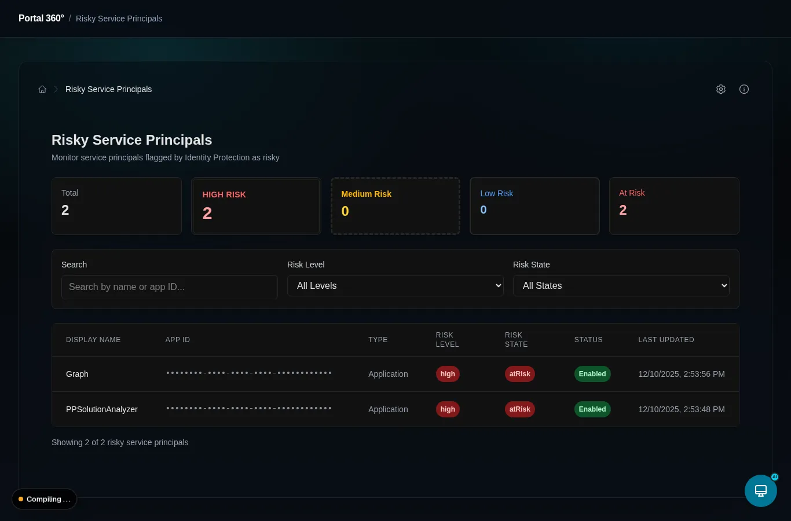Screen dimensions: 791x521
Task: Click the masked app ID for PPSolutionAnalyzer
Action: [249, 408]
